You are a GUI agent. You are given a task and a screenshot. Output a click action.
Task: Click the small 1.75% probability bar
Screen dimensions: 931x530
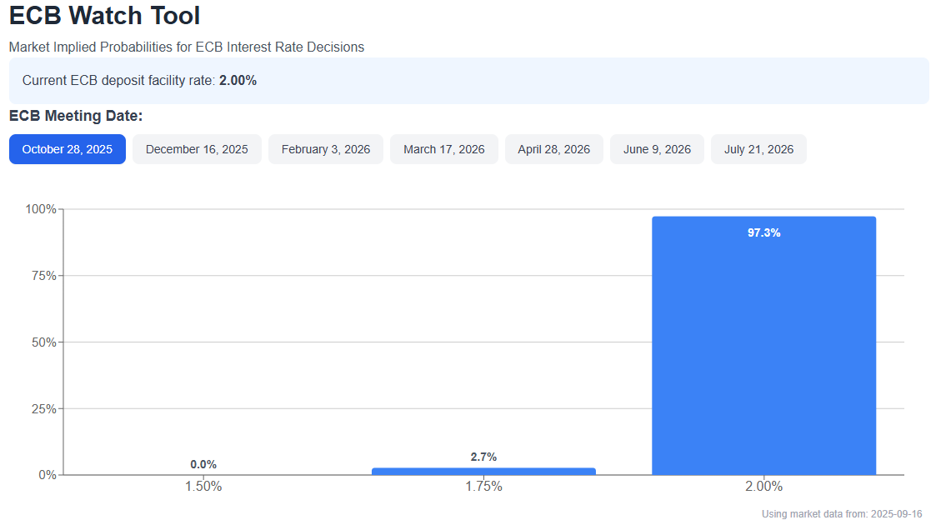click(x=483, y=471)
